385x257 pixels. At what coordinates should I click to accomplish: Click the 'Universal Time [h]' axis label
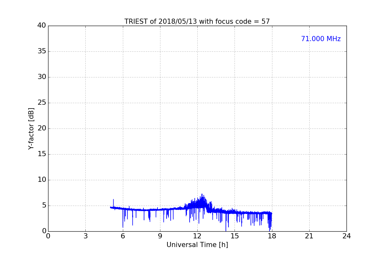pos(197,245)
